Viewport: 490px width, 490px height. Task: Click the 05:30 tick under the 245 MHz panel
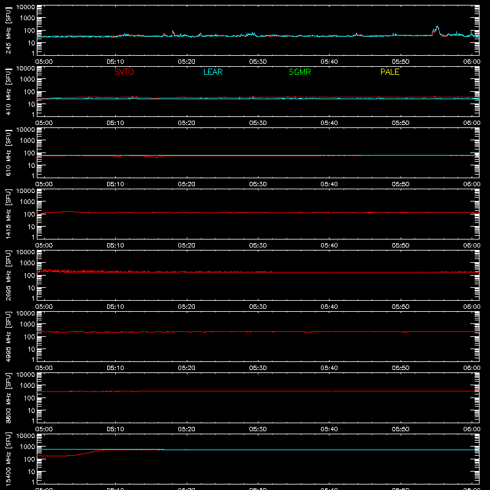click(x=258, y=62)
